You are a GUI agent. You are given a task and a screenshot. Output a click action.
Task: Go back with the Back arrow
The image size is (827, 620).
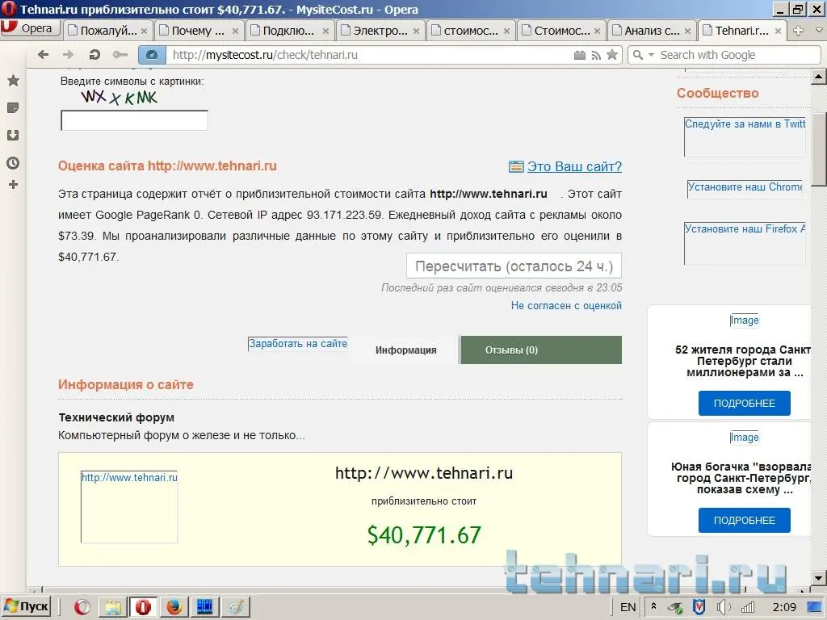tap(44, 54)
